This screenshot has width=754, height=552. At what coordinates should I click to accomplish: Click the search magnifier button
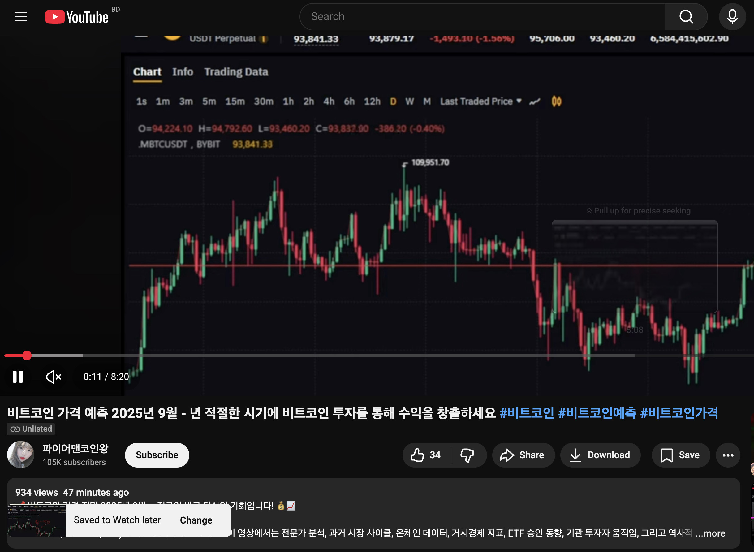point(686,16)
